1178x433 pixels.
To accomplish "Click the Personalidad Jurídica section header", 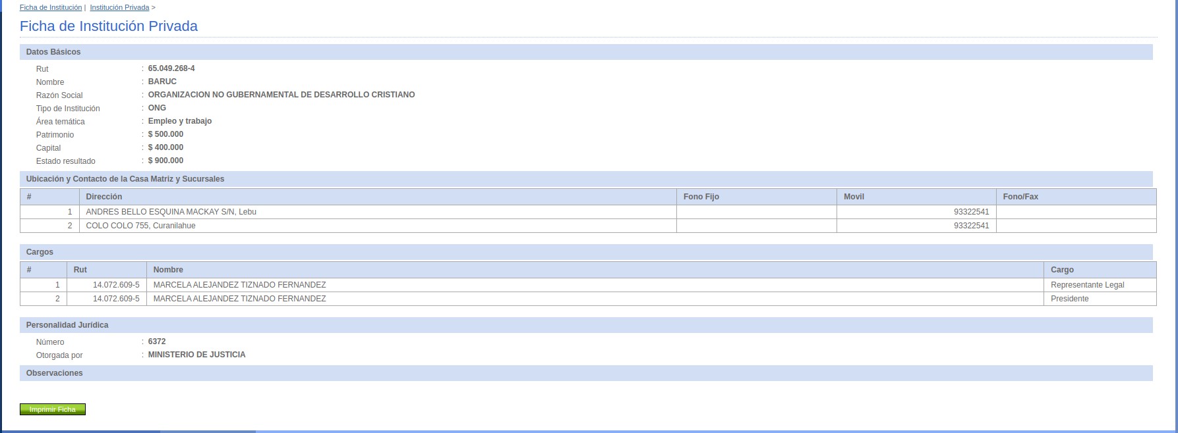I will [67, 325].
